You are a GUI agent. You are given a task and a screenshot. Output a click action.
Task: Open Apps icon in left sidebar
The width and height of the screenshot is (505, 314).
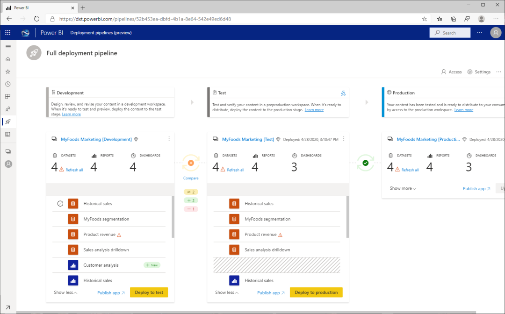8,97
